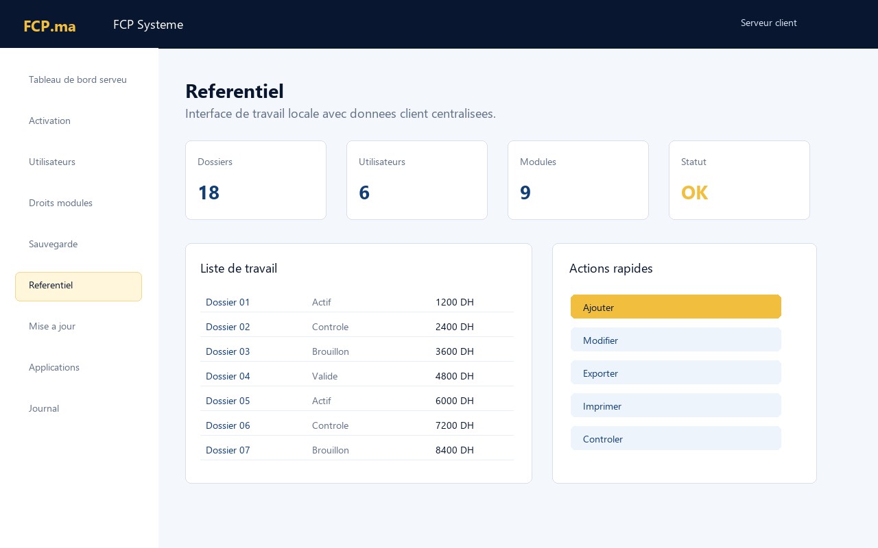Screen dimensions: 878x548
Task: Click the Interface de travail locale subtitle
Action: click(340, 114)
